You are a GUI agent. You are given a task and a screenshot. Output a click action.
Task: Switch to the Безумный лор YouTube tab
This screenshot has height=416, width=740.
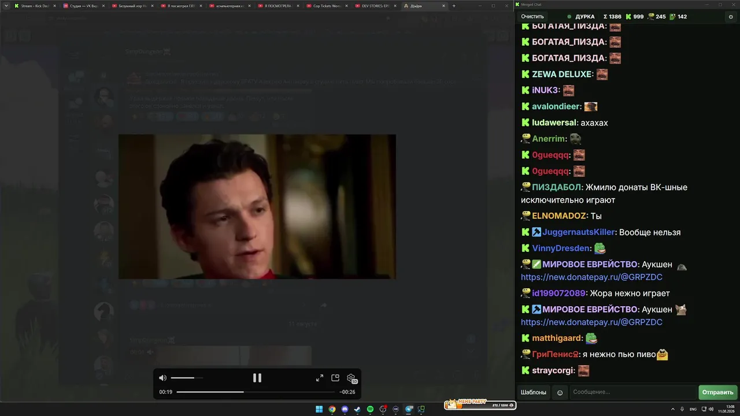pos(132,6)
